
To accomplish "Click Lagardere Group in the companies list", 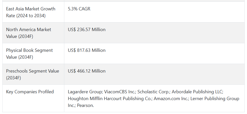I will [x=85, y=92].
